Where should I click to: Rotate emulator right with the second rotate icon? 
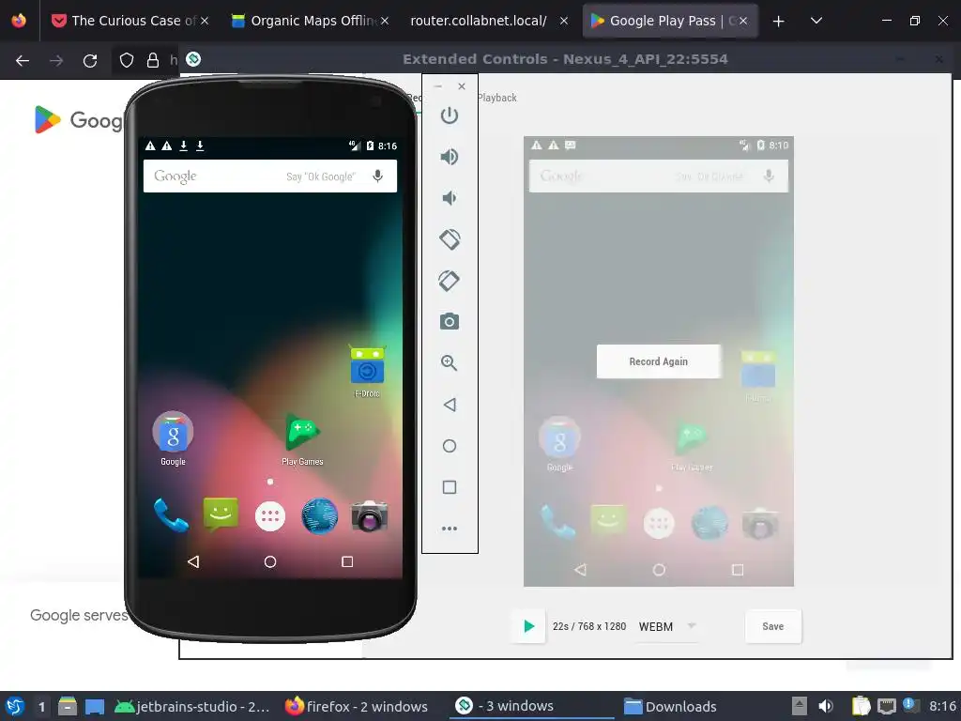pos(450,281)
